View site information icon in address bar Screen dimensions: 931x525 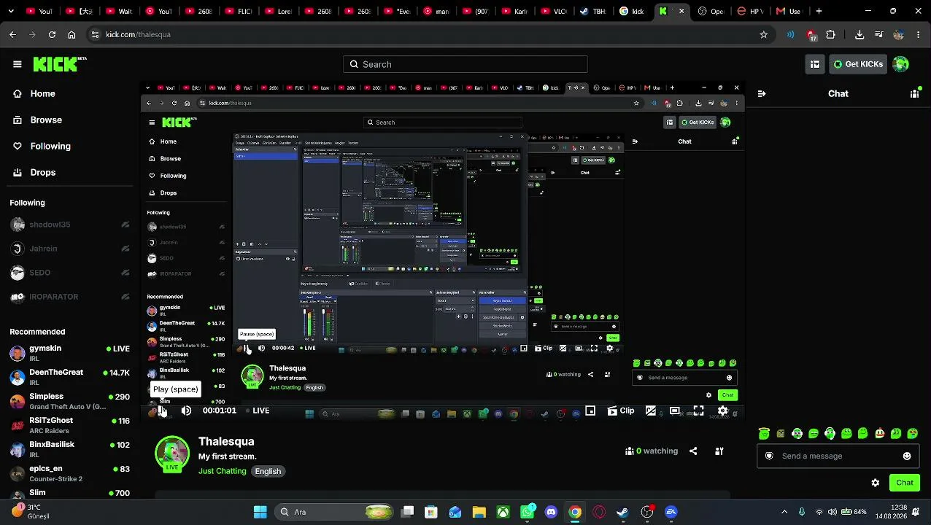[94, 34]
